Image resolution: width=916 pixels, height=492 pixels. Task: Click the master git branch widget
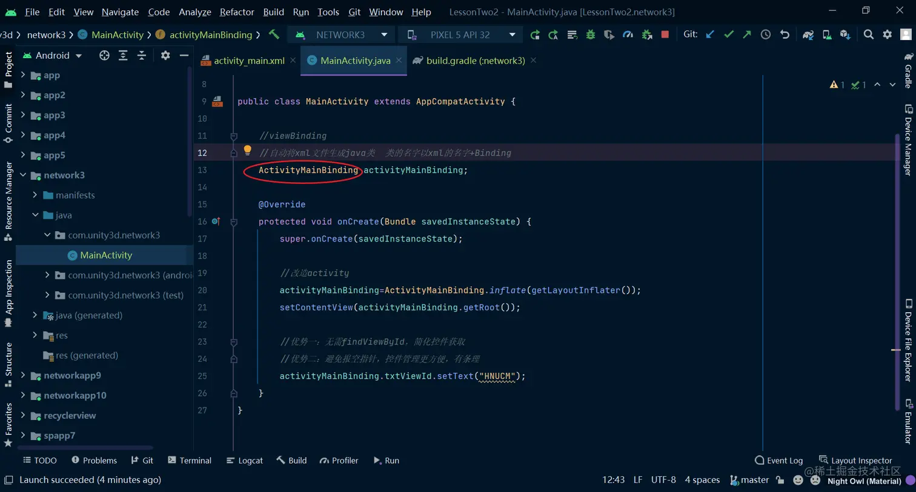[749, 480]
